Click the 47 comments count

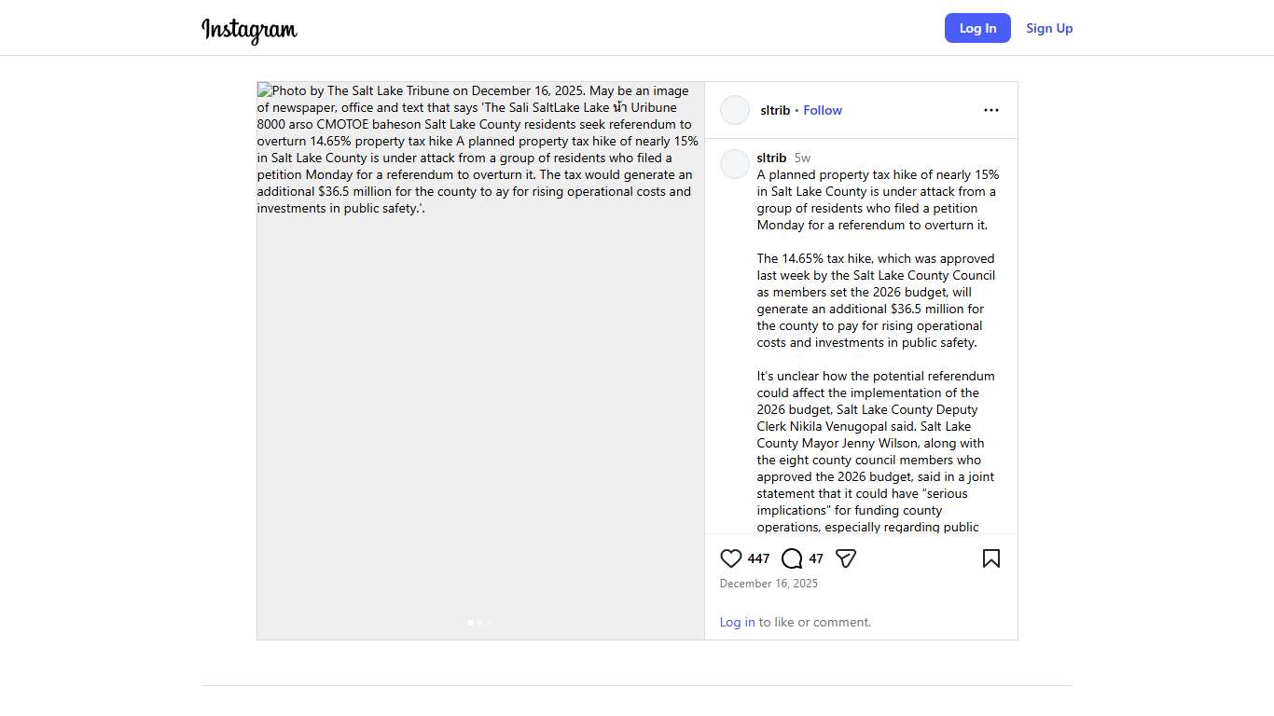pos(816,558)
